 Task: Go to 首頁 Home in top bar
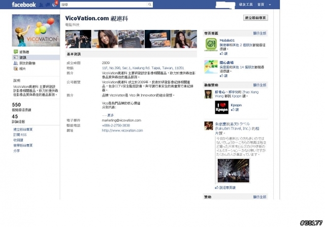pyautogui.click(x=261, y=5)
